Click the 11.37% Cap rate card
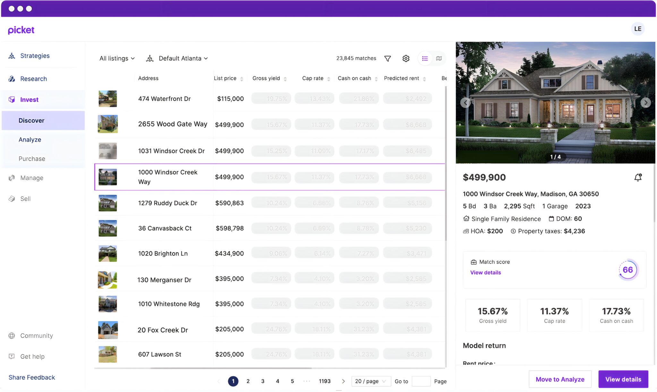The image size is (657, 392). tap(554, 315)
